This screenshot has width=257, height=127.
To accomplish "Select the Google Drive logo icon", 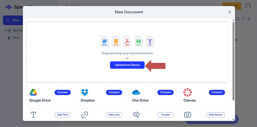I will pos(33,92).
